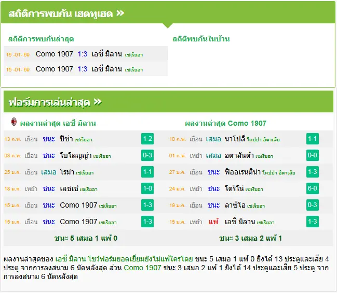The width and height of the screenshot is (337, 293).
Task: Click the เซเรียอา label beside โตริโน่
Action: tap(254, 189)
